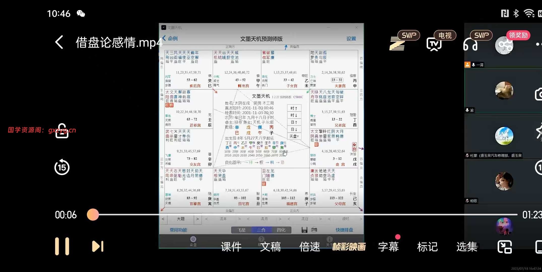Viewport: 542px width, 272px height.
Task: Click the 时↓ hour down button
Action: (294, 115)
